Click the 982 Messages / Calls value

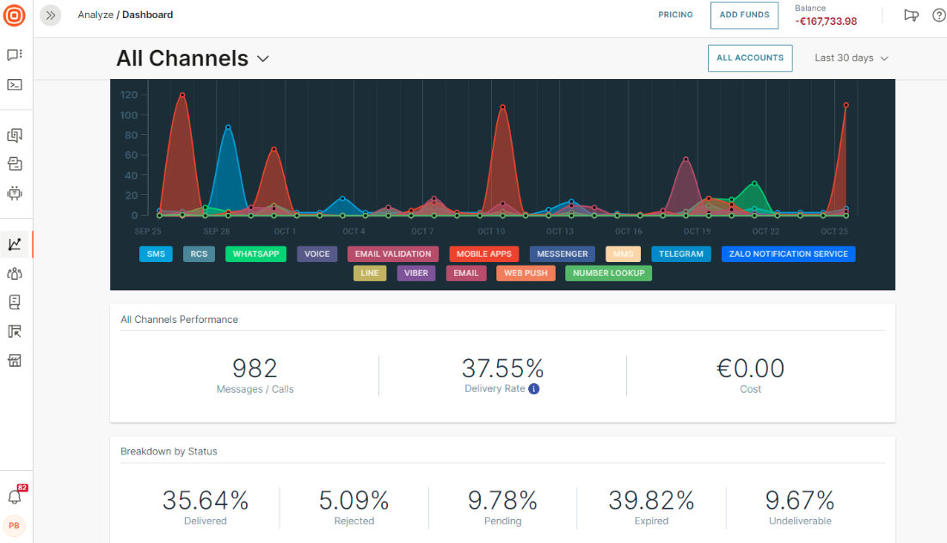255,368
